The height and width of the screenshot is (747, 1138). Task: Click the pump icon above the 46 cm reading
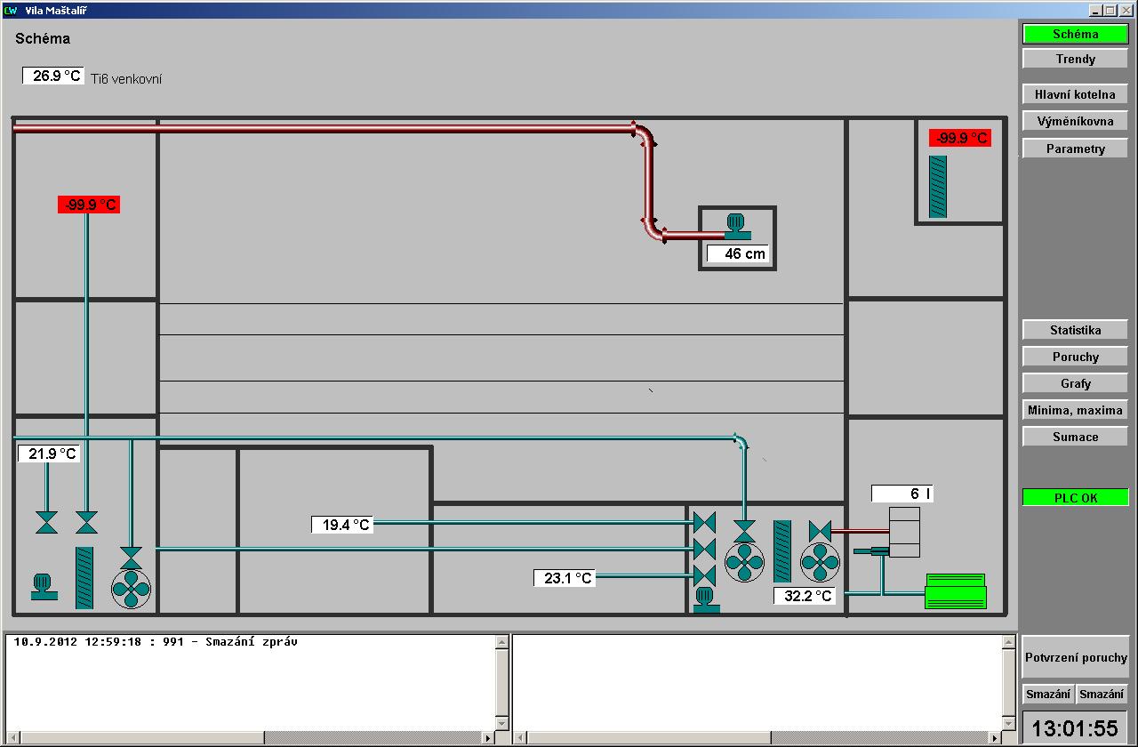736,227
